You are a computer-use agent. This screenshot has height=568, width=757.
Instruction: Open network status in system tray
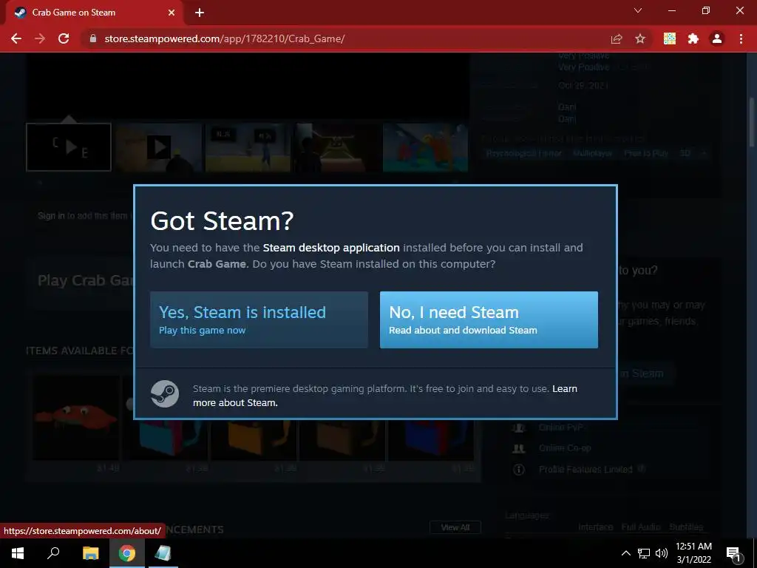[x=644, y=553]
